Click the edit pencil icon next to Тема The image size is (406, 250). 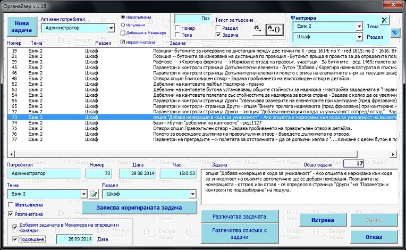pos(94,194)
